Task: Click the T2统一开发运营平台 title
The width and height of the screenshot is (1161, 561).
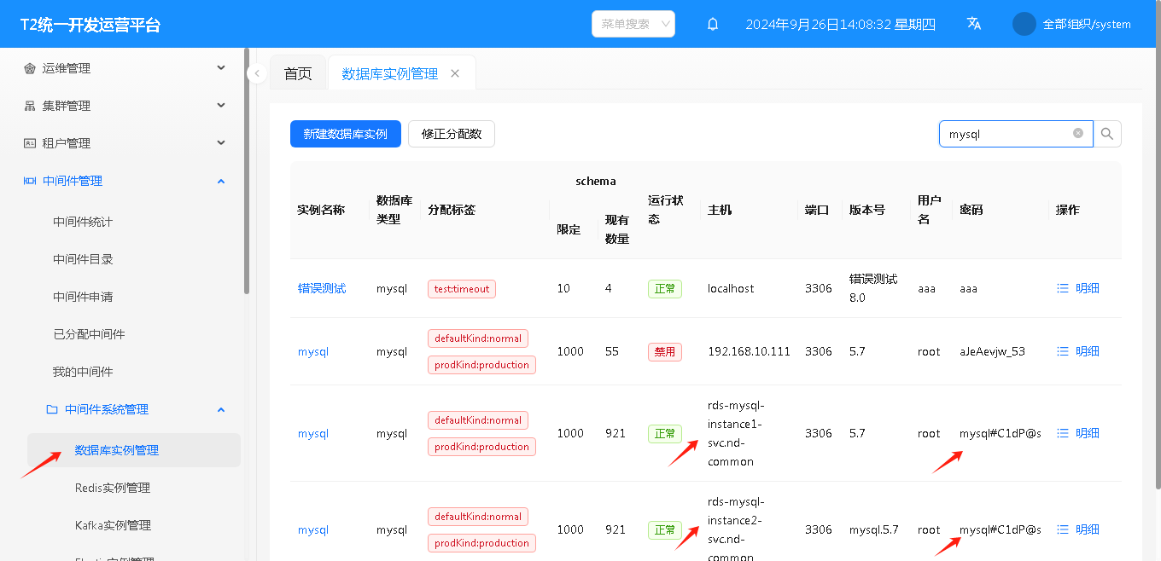Action: [x=90, y=25]
